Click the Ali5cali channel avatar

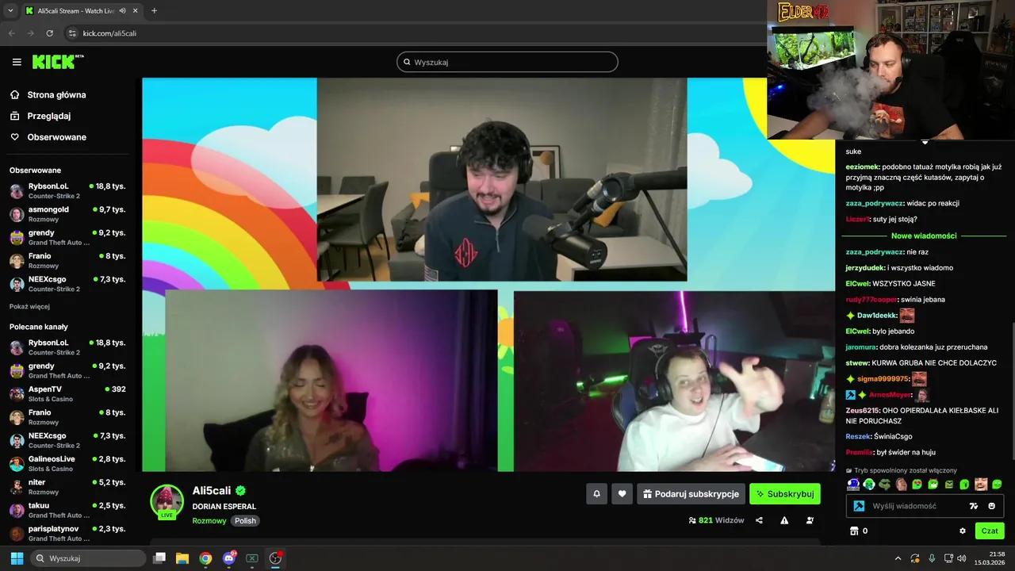pyautogui.click(x=167, y=501)
